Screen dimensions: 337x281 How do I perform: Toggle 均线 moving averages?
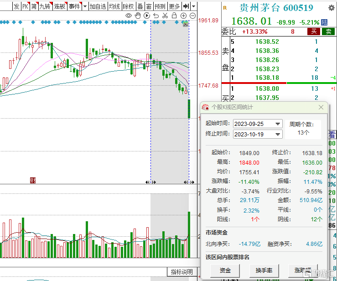point(114,6)
